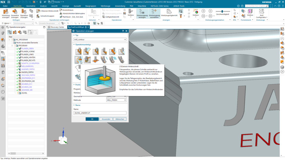Switch to Discovery Center tab
The width and height of the screenshot is (285, 160).
[56, 27]
